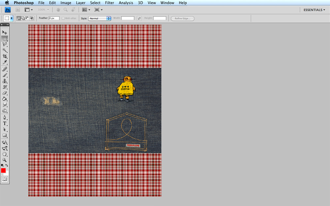Select the Eyedropper tool
Viewport: 330px width, 206px height.
point(5,62)
